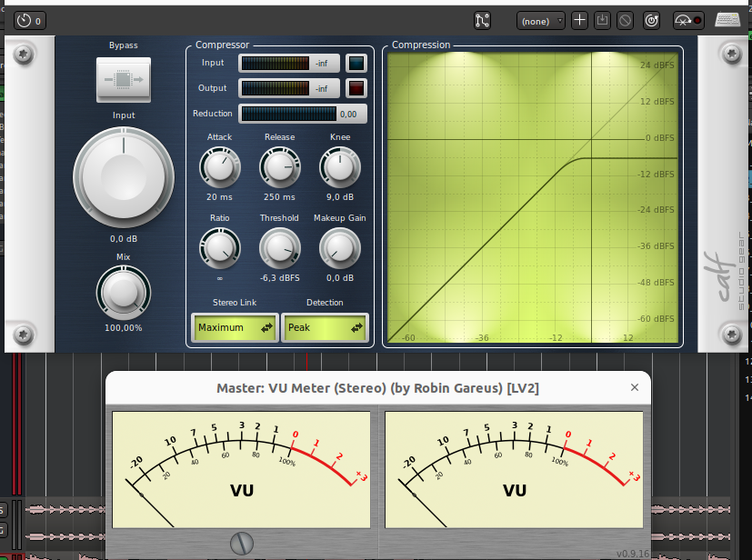752x560 pixels.
Task: Click the Ratio knob
Action: (219, 247)
